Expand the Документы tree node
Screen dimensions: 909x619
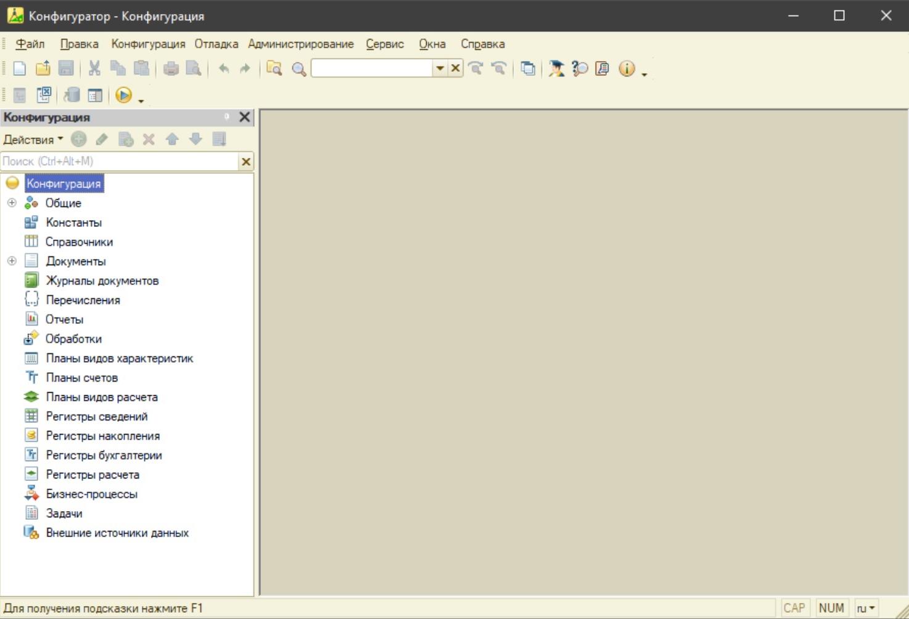pyautogui.click(x=12, y=261)
